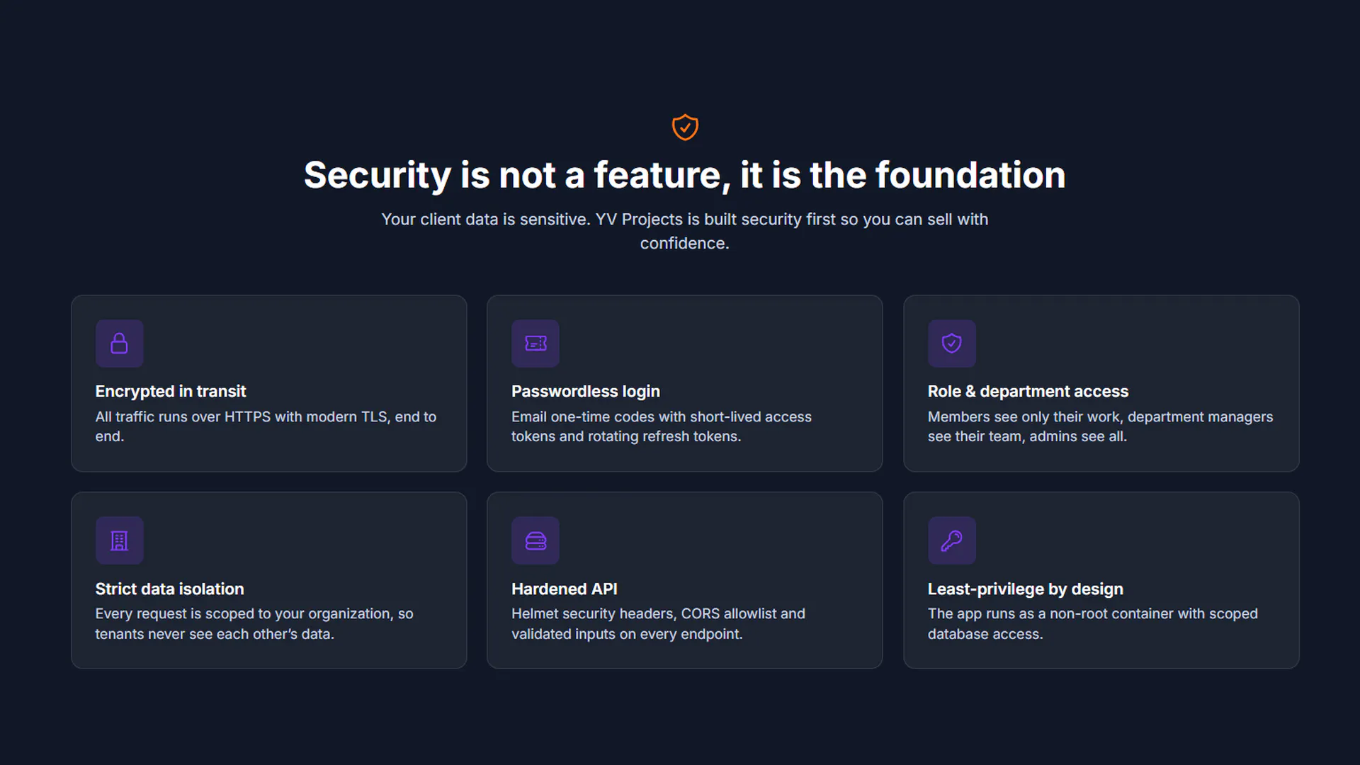Click the ticket icon above Passwordless login

point(535,344)
